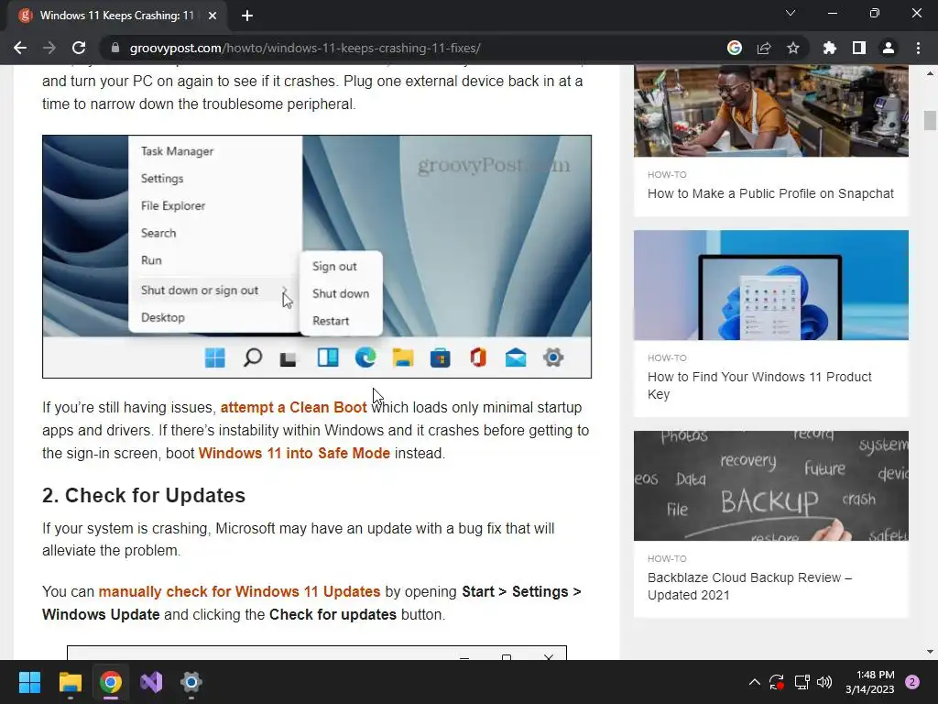This screenshot has height=704, width=938.
Task: Bookmark this tab with the star
Action: (793, 48)
